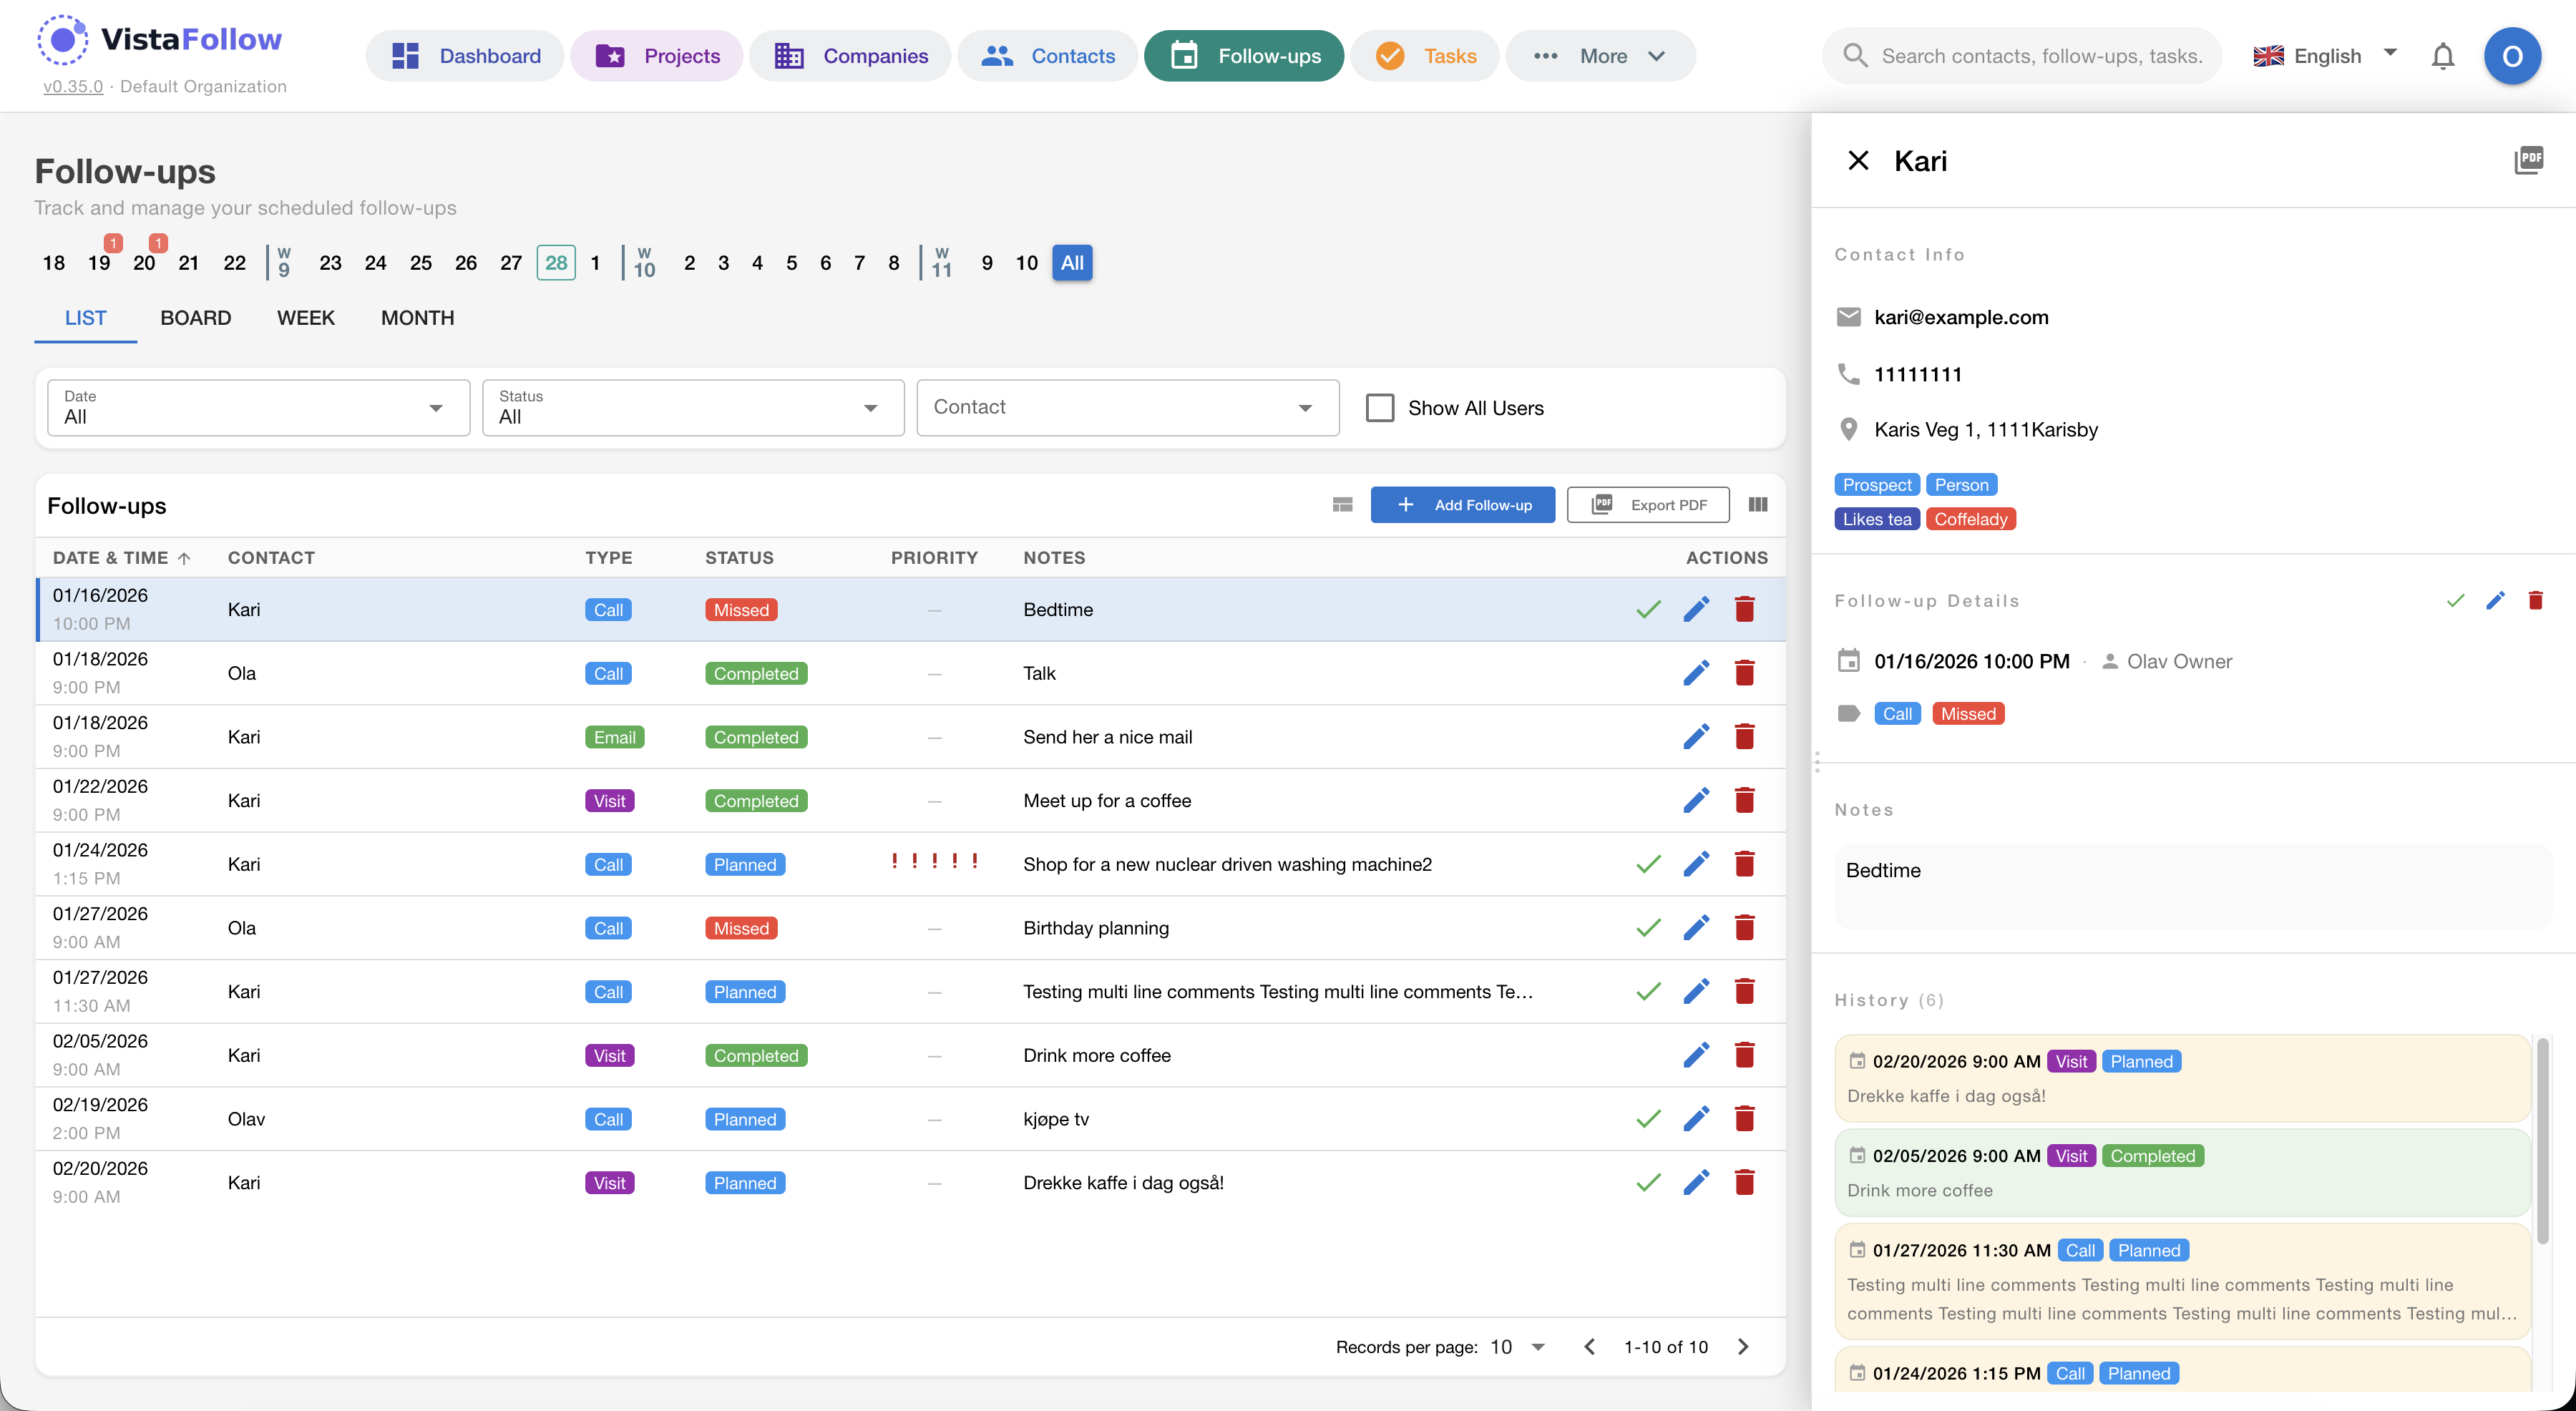
Task: Open the Contact filter dropdown
Action: pos(1127,407)
